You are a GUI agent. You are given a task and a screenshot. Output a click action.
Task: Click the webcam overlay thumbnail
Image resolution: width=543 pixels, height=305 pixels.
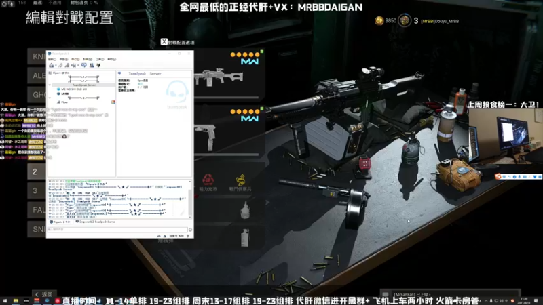tap(506, 136)
